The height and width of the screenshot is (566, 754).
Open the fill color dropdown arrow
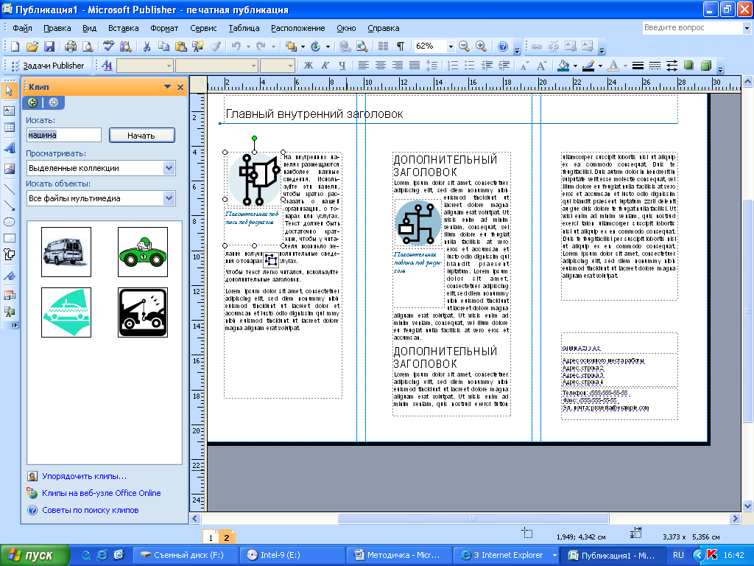click(x=575, y=66)
